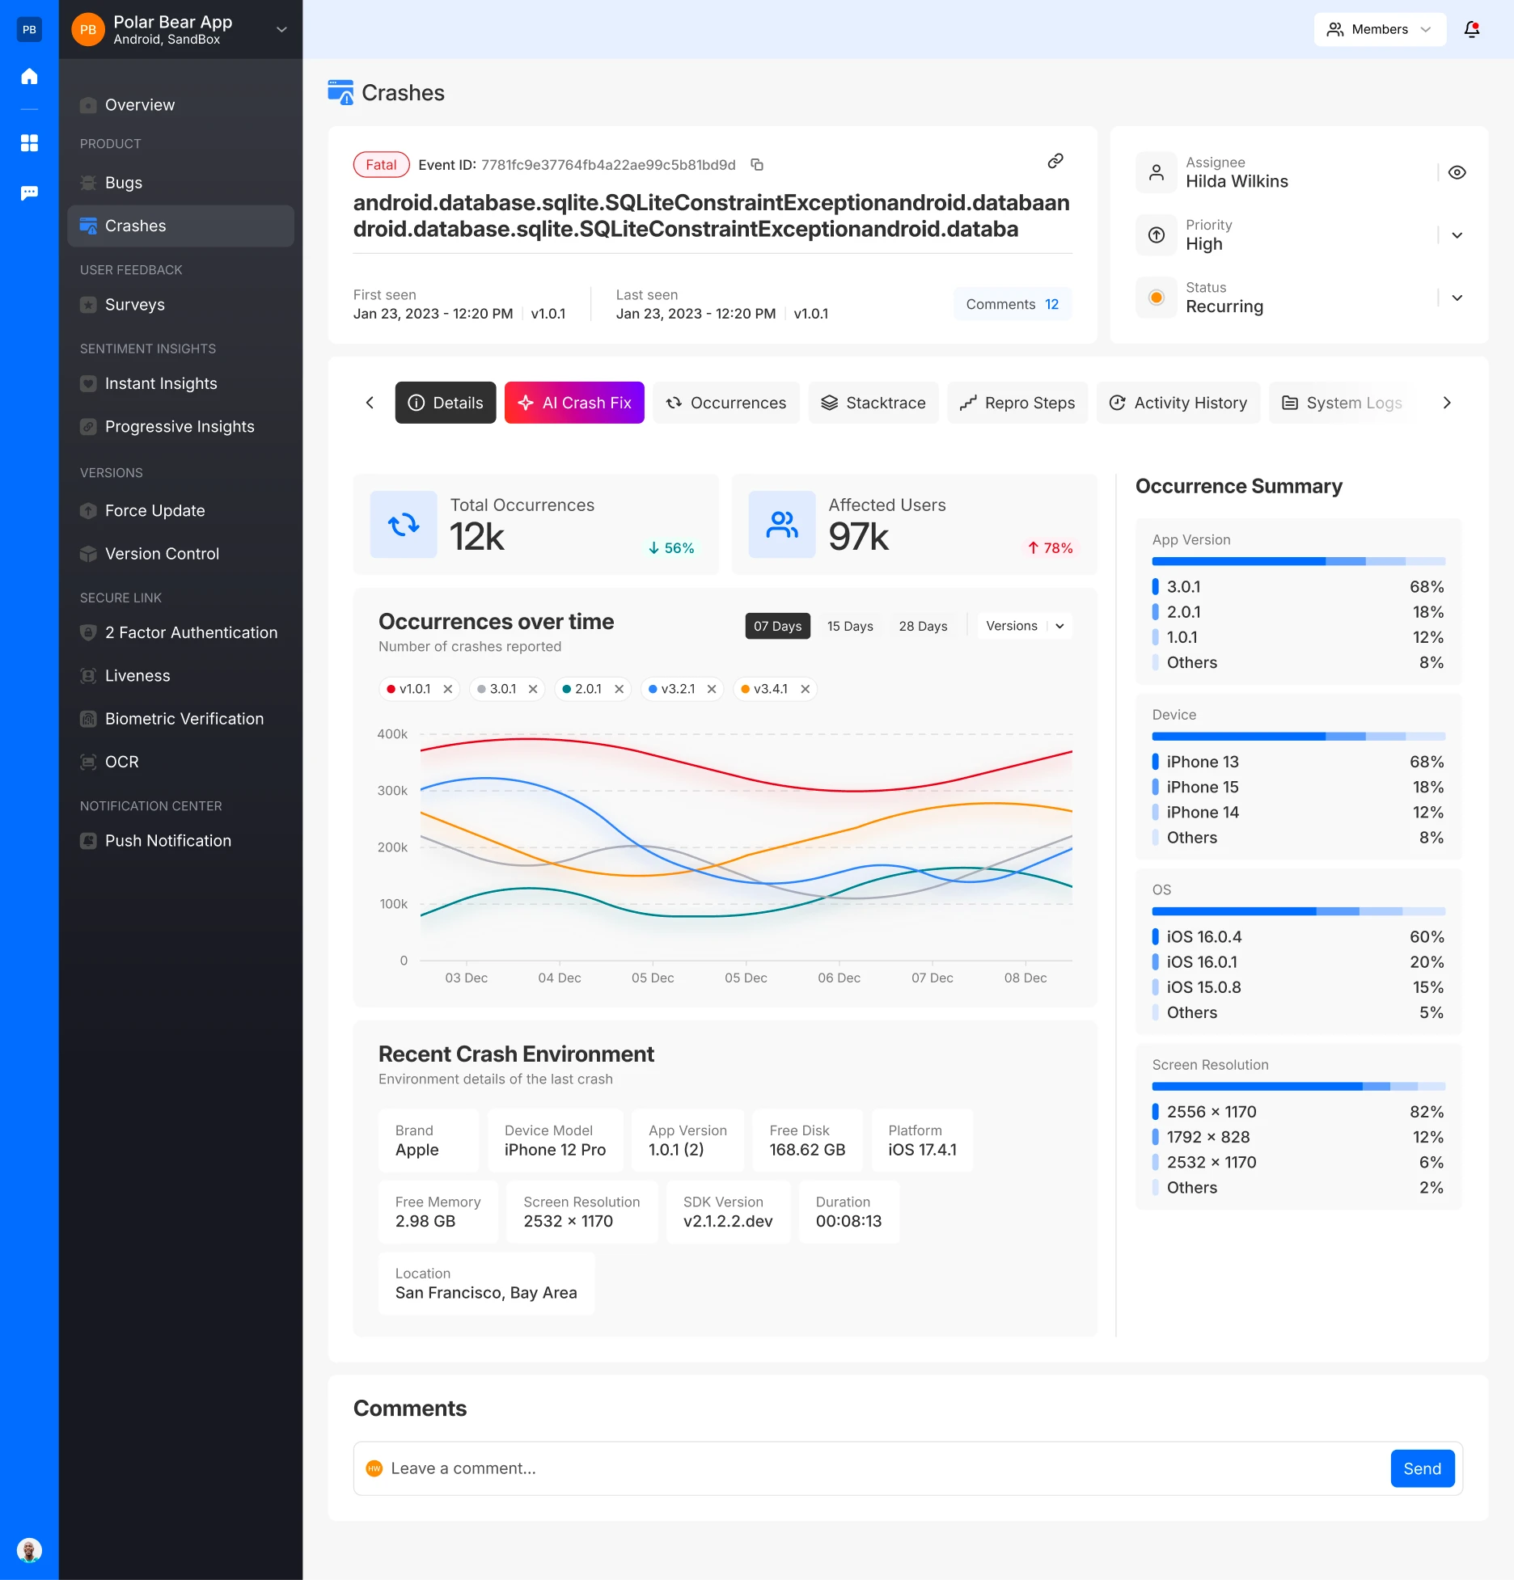The width and height of the screenshot is (1514, 1580).
Task: Click the share link icon
Action: pyautogui.click(x=1055, y=161)
